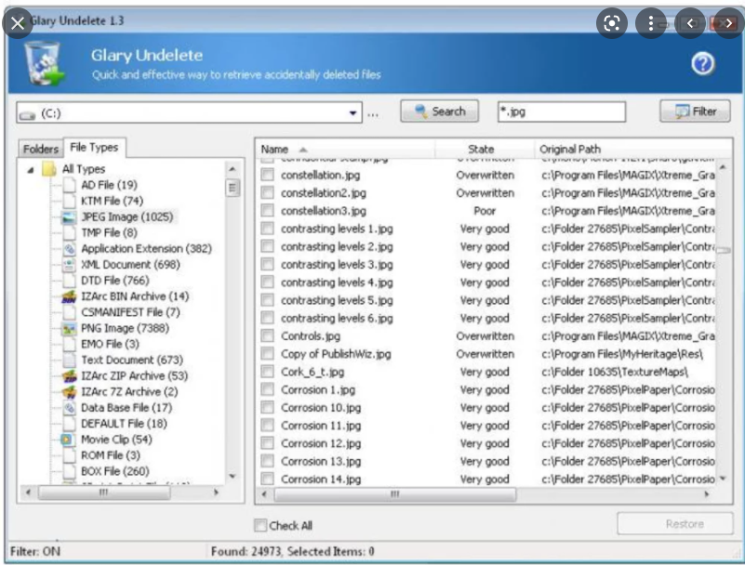This screenshot has height=565, width=745.
Task: Check the Corrosion 14.jpg file checkbox
Action: point(268,479)
